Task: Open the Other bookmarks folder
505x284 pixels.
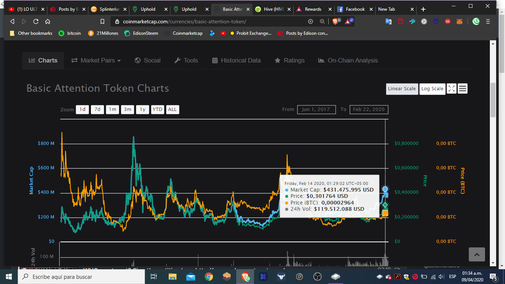Action: click(31, 33)
